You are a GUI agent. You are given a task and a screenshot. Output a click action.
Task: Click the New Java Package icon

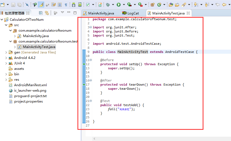click(x=152, y=5)
